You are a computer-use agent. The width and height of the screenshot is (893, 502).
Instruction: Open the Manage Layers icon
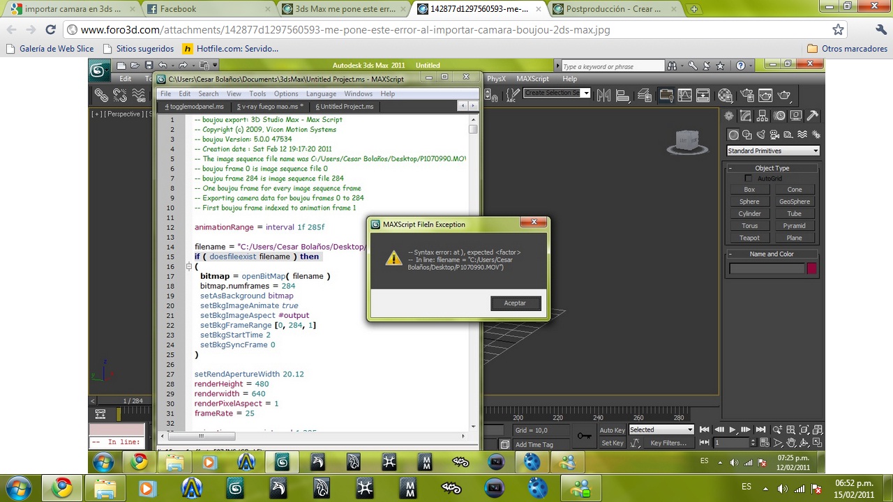pyautogui.click(x=645, y=95)
